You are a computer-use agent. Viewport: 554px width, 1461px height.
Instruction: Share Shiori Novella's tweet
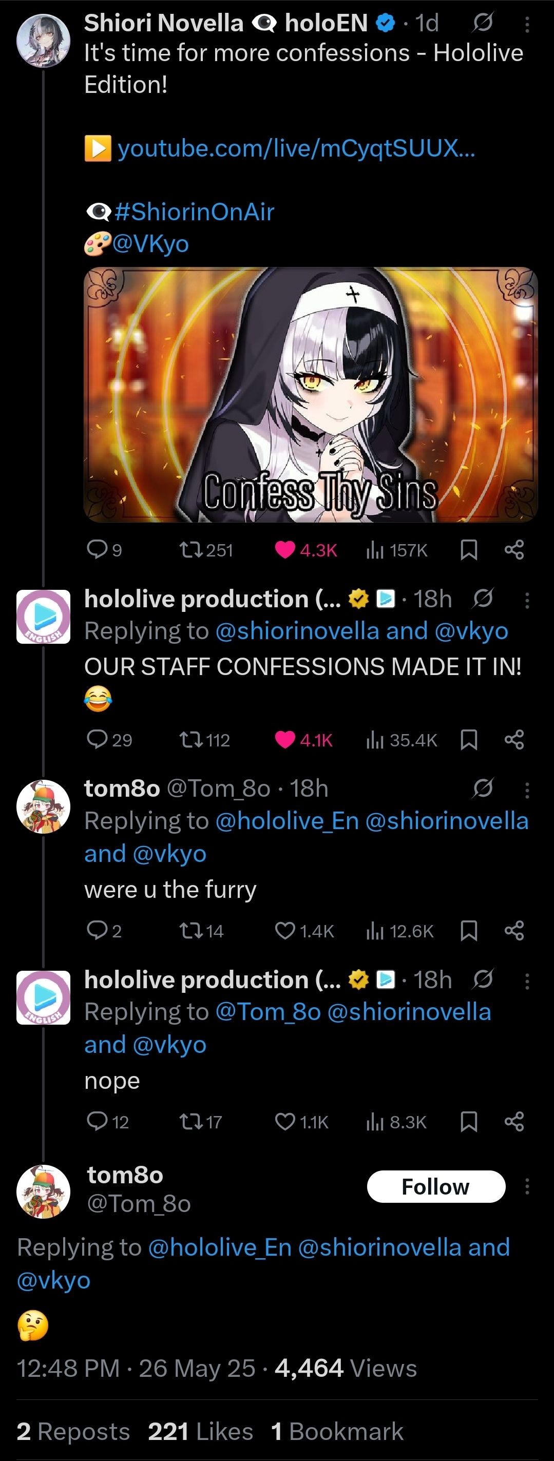coord(514,550)
